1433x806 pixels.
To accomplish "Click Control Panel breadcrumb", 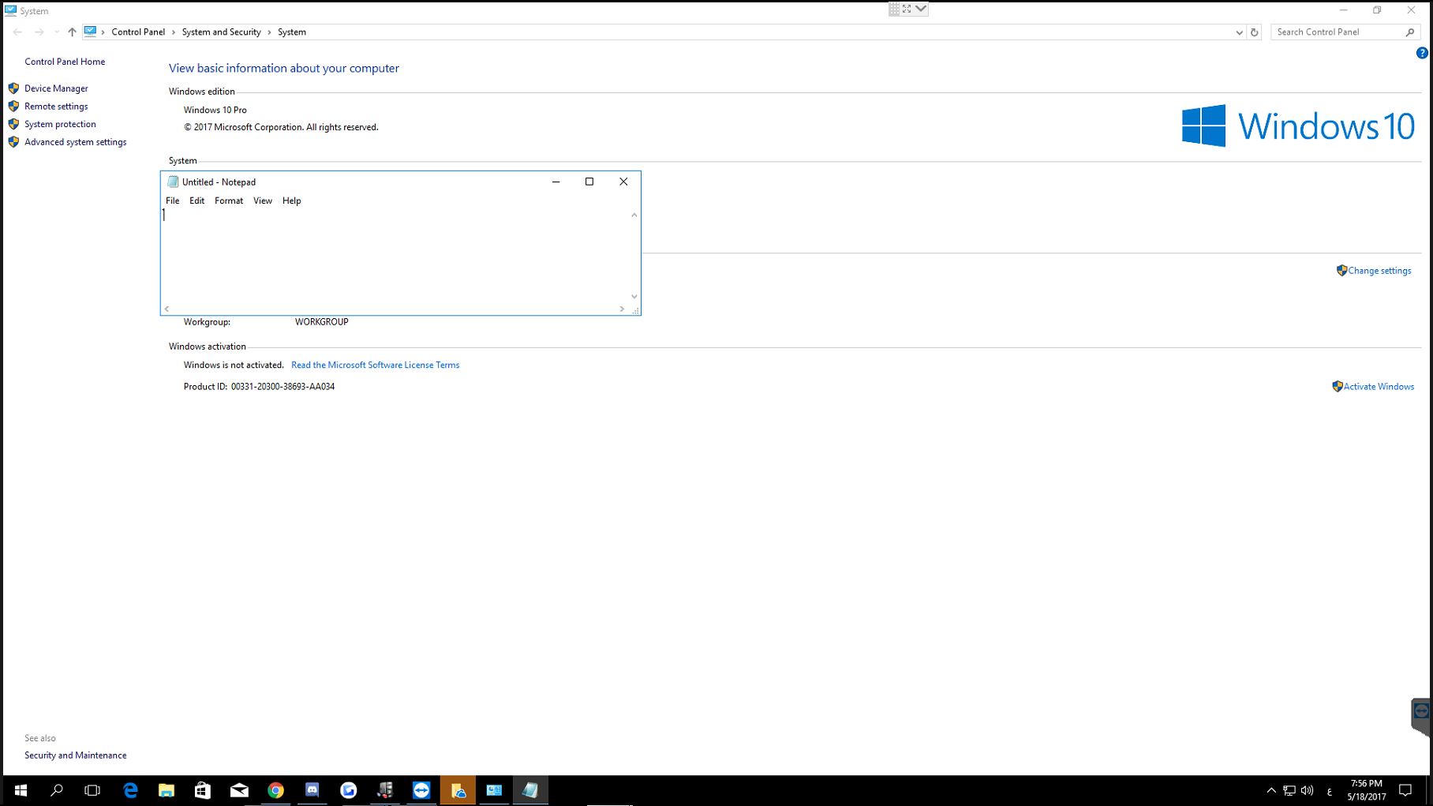I will 138,32.
